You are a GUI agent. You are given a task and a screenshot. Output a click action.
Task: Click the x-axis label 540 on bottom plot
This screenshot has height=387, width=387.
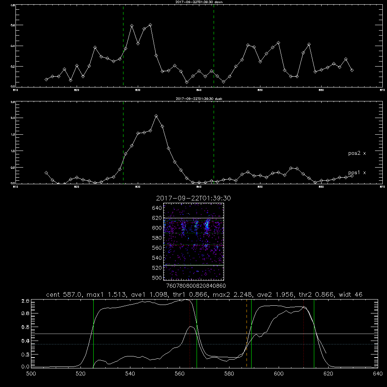pyautogui.click(x=130, y=374)
